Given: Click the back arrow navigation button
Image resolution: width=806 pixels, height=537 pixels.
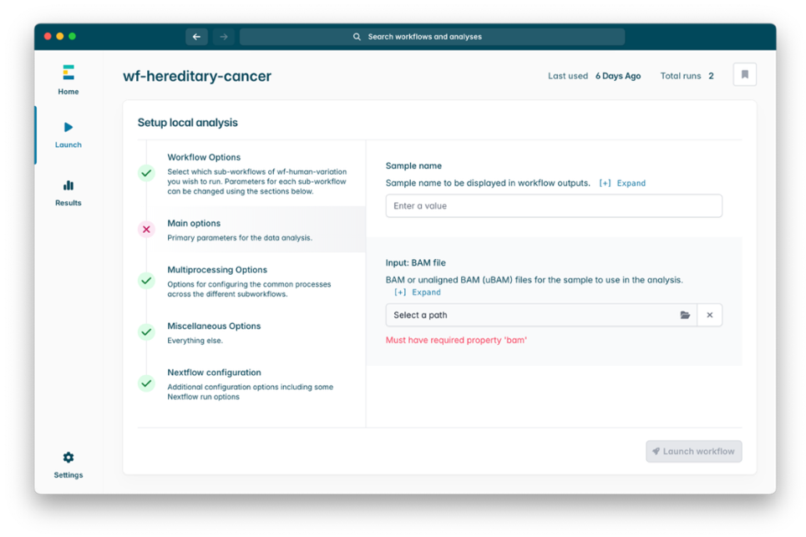Looking at the screenshot, I should [x=196, y=37].
